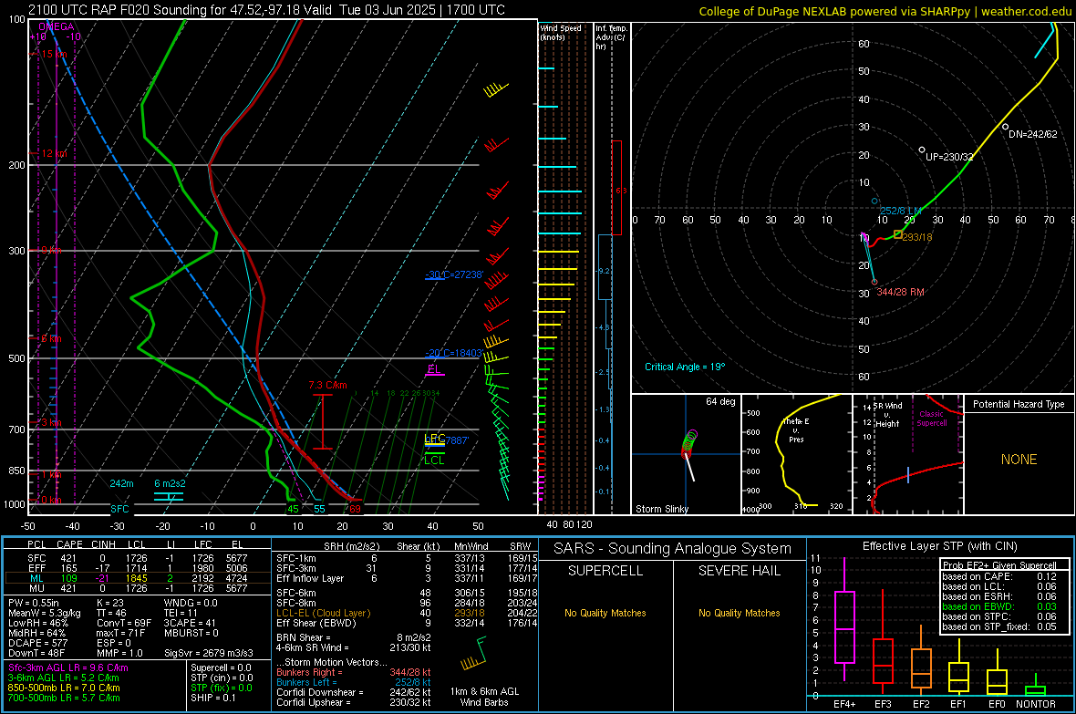This screenshot has width=1076, height=714.
Task: Click the 344/28 RM storm motion marker
Action: [x=874, y=282]
